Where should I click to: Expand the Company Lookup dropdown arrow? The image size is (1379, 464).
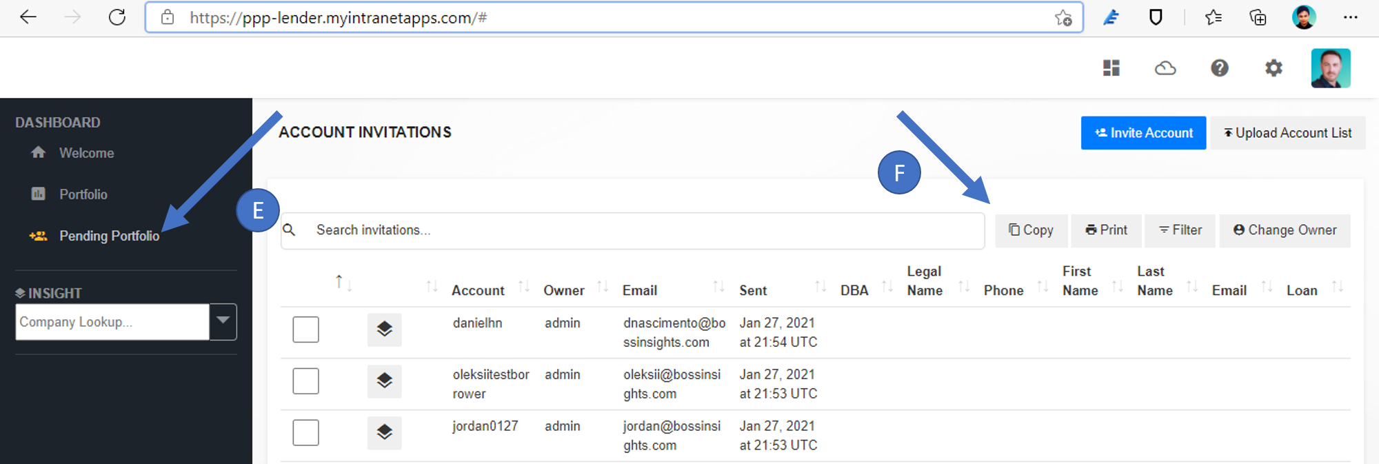223,321
